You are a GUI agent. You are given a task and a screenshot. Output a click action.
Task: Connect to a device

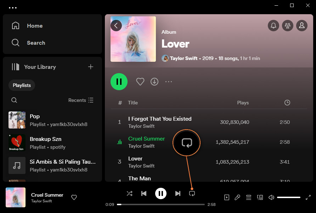(x=260, y=197)
